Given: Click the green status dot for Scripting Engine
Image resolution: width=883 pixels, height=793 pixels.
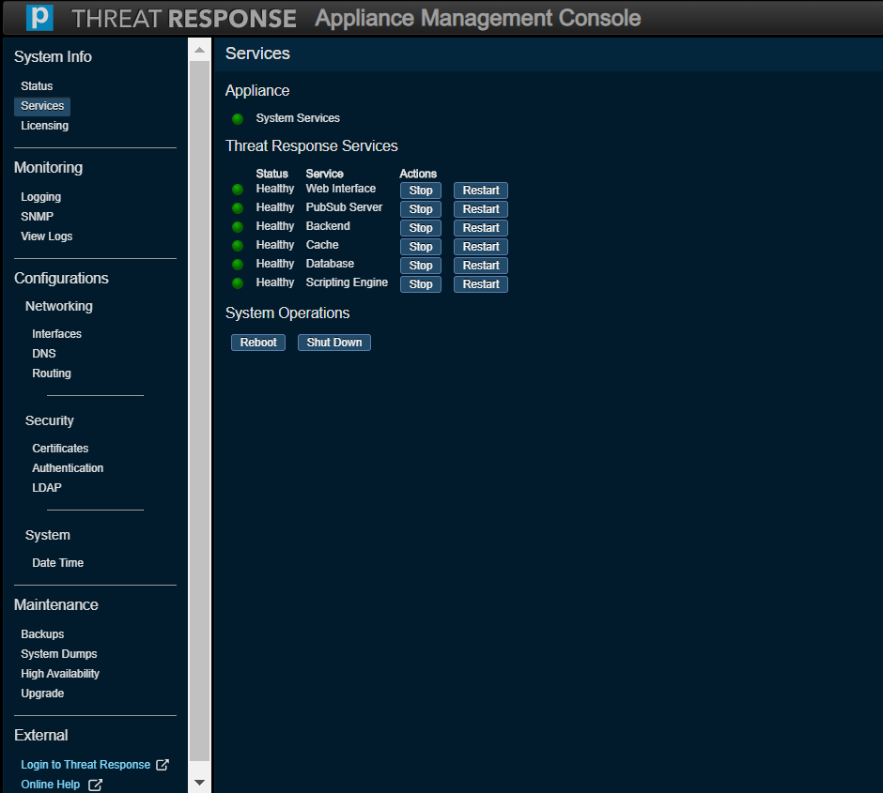Looking at the screenshot, I should tap(238, 283).
